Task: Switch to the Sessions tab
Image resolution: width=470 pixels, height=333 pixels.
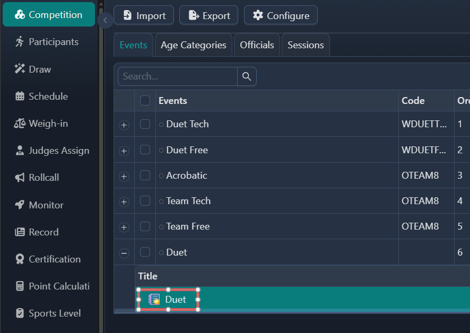Action: click(306, 45)
